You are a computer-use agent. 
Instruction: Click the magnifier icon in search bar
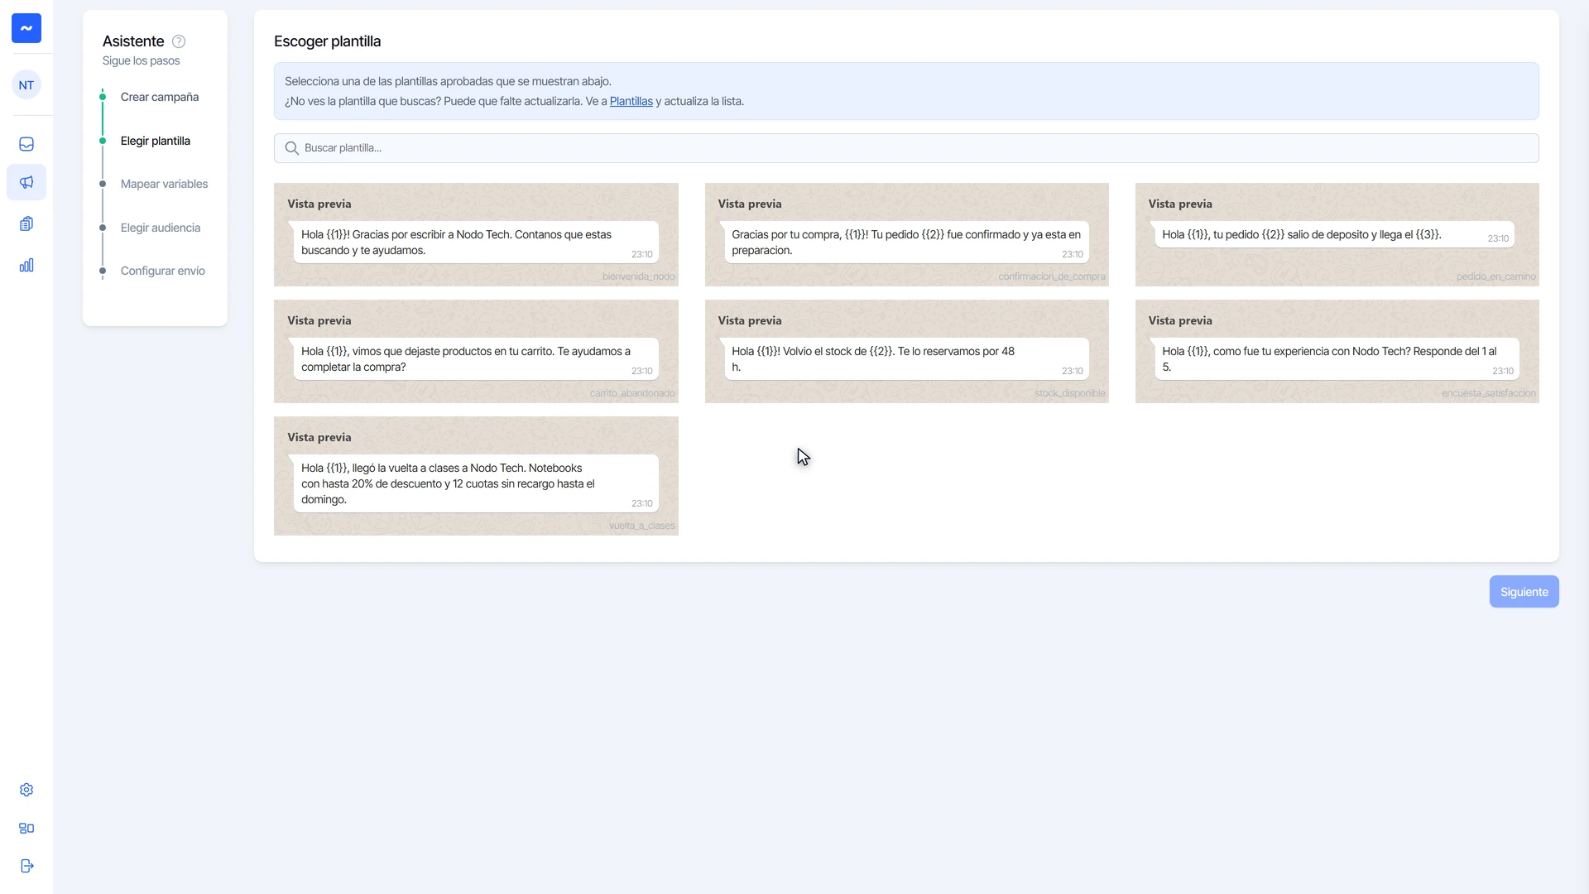(x=291, y=148)
